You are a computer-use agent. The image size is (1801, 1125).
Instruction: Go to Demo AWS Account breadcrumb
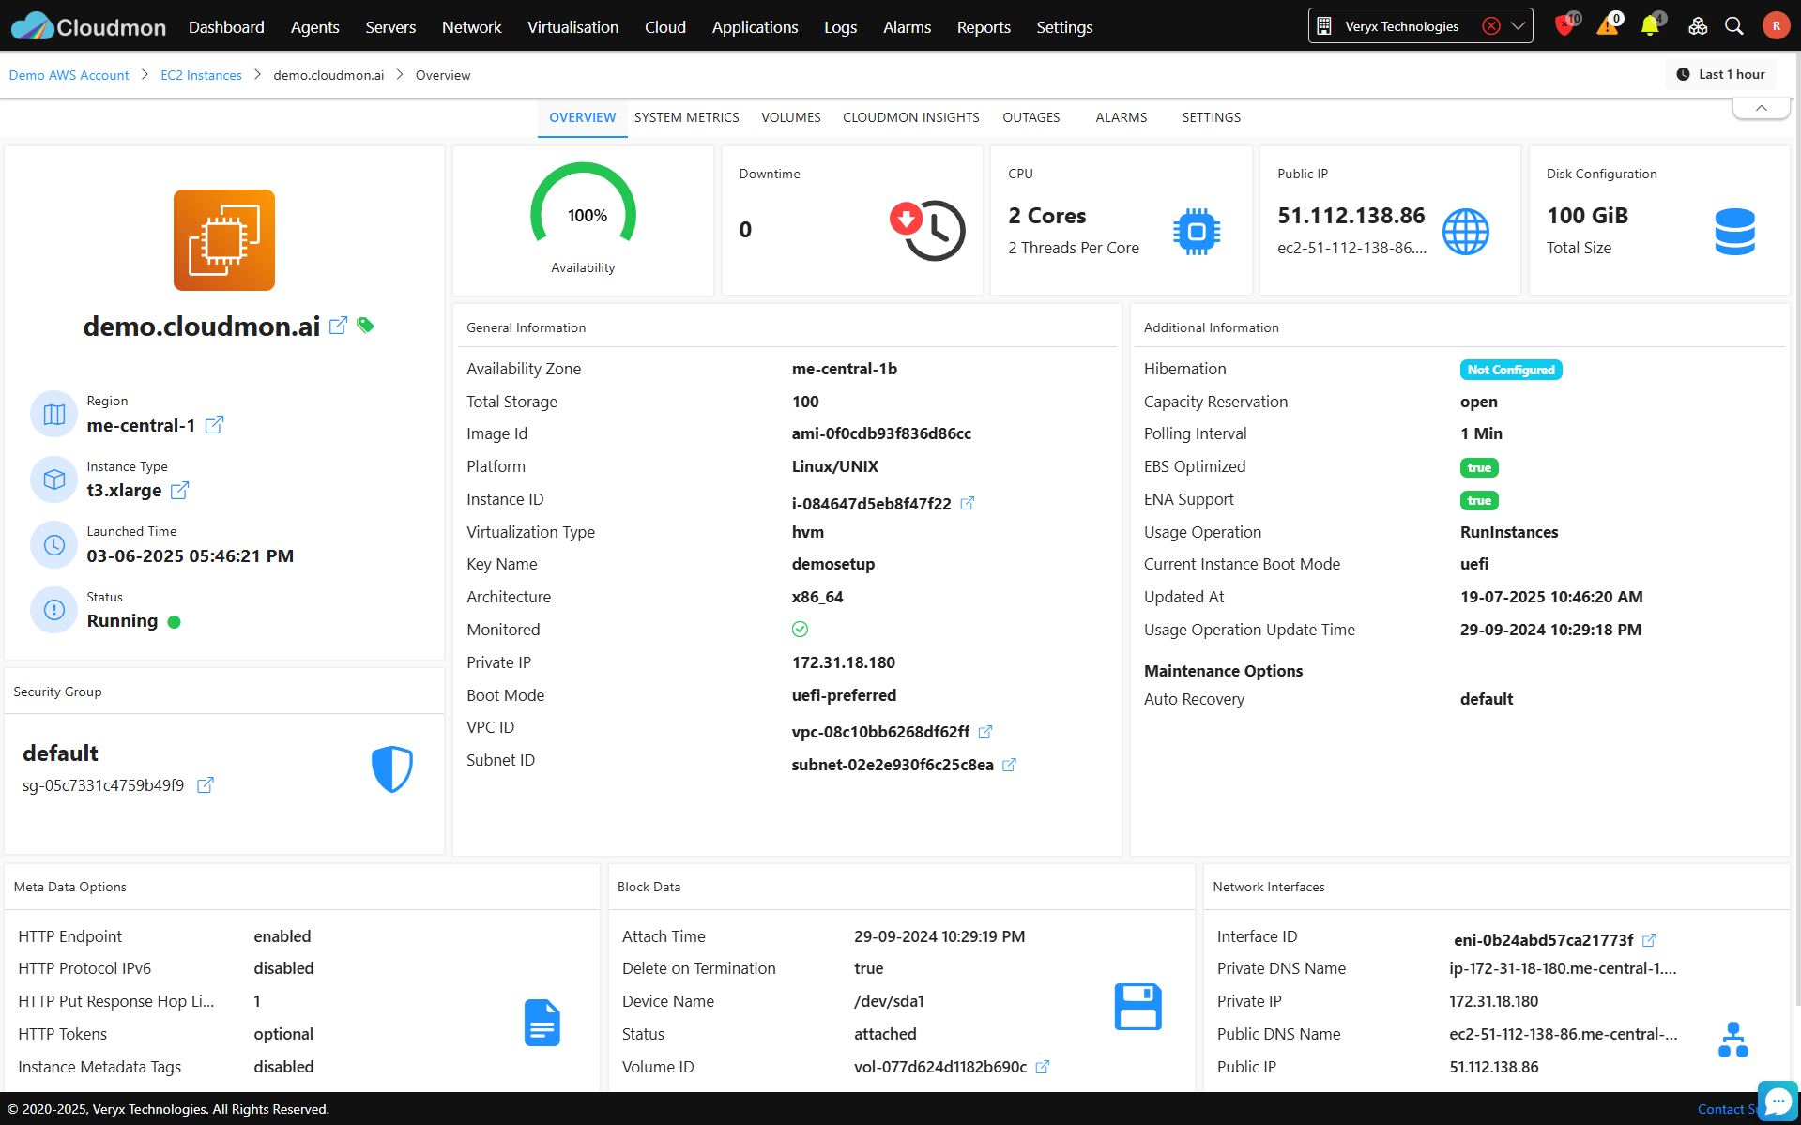[x=69, y=75]
